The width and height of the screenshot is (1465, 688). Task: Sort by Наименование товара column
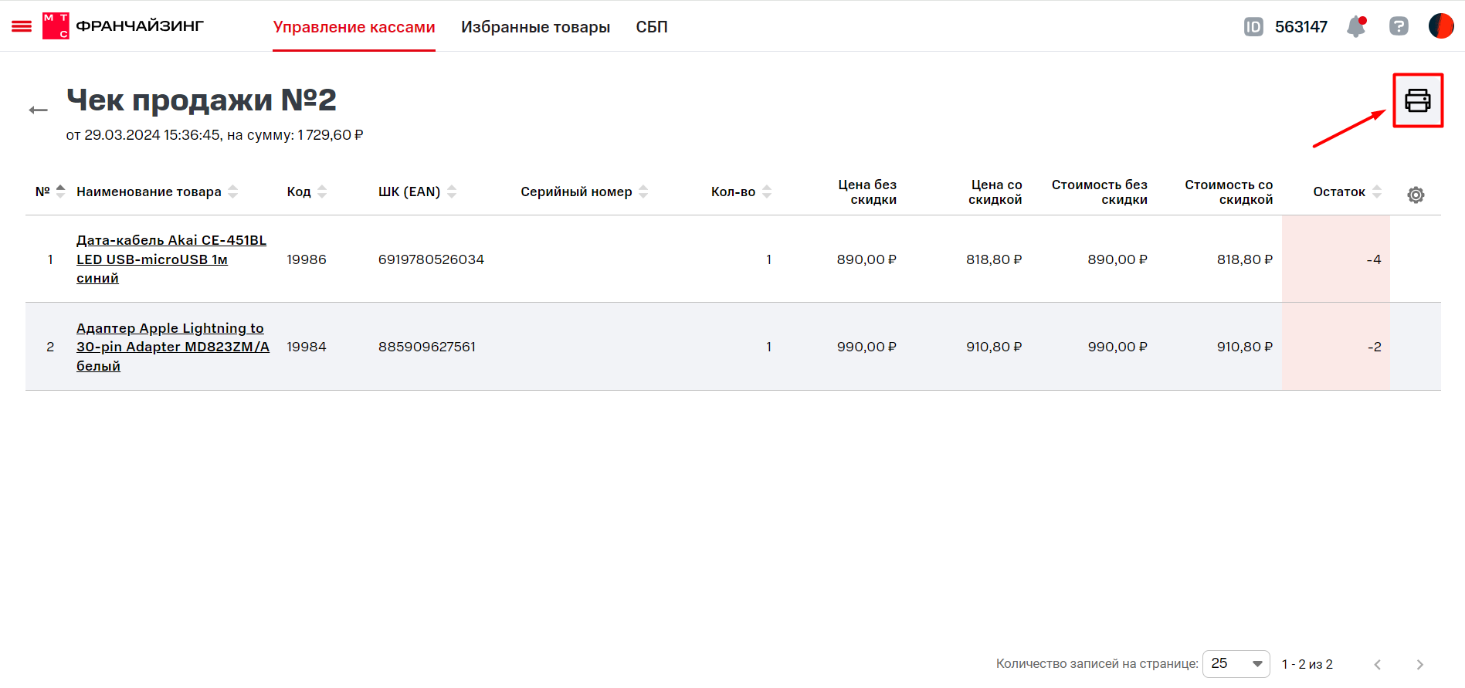coord(157,191)
